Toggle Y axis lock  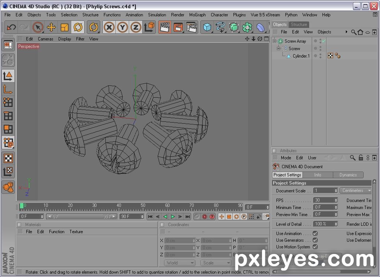122,27
